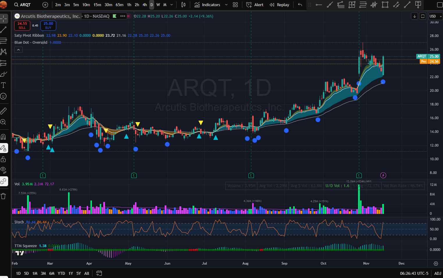Select the TTM Squeeze indicator legend
This screenshot has width=443, height=278.
click(26, 246)
